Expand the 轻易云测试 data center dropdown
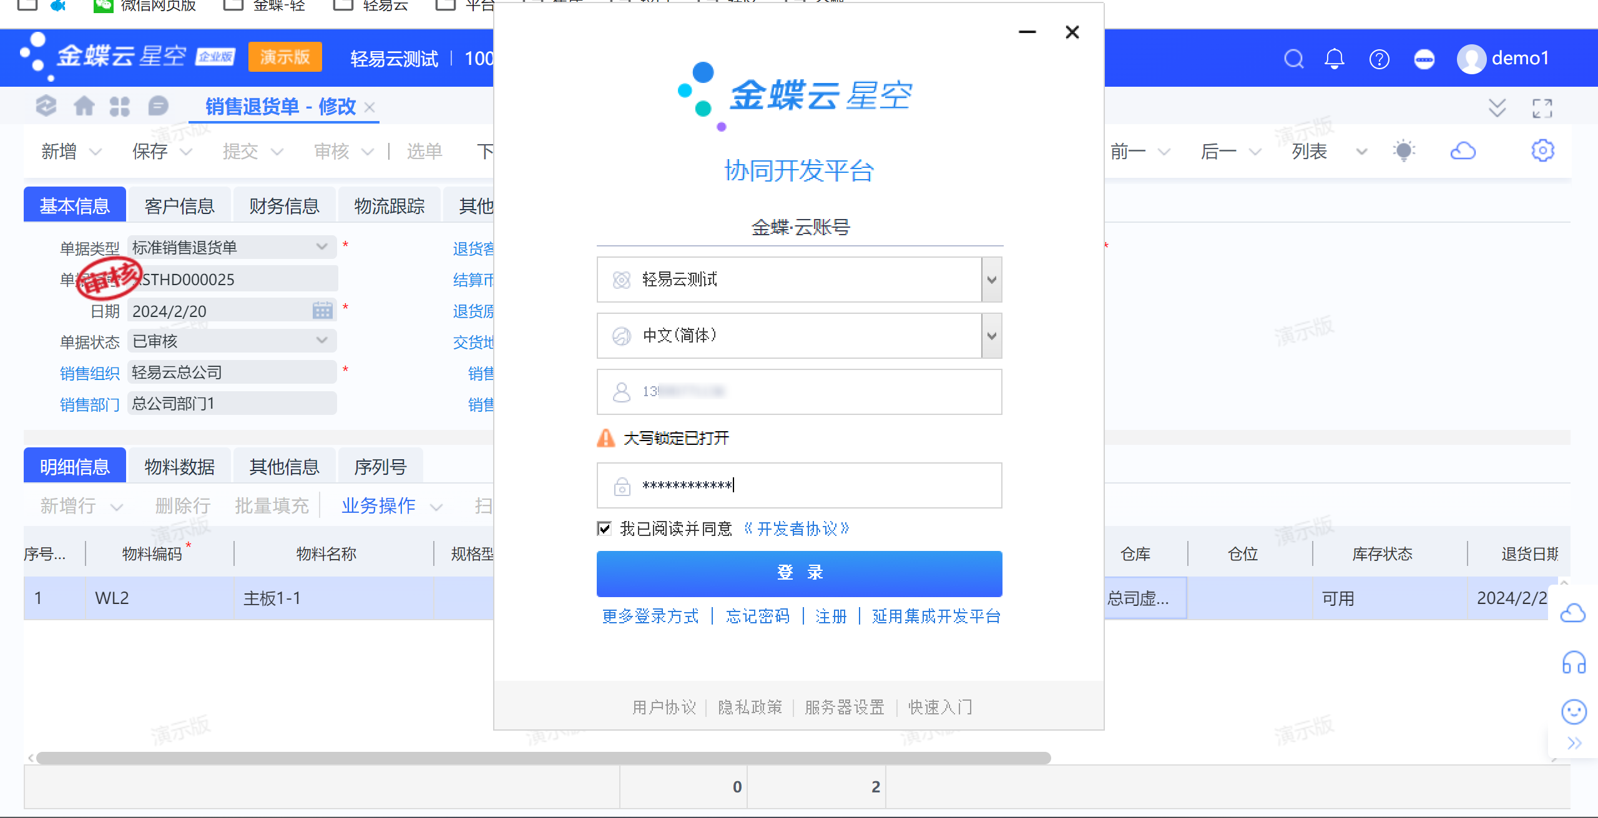Image resolution: width=1598 pixels, height=818 pixels. click(991, 280)
